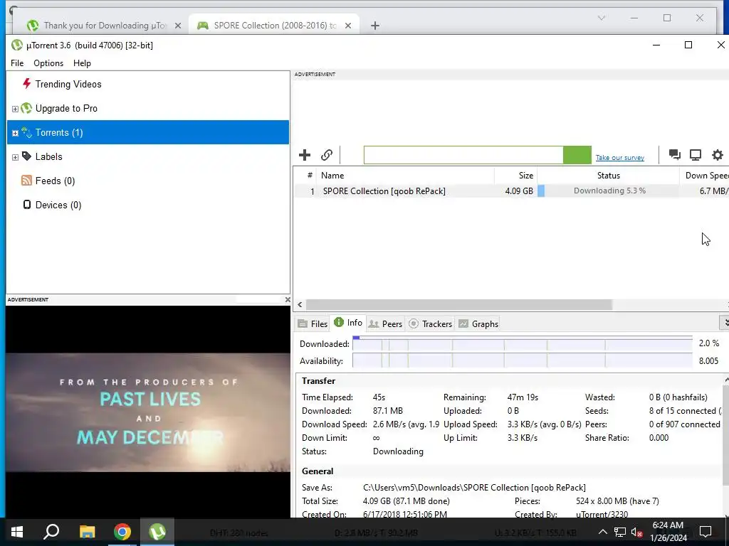This screenshot has width=729, height=546.
Task: Open Chrome from the taskbar
Action: 122,532
